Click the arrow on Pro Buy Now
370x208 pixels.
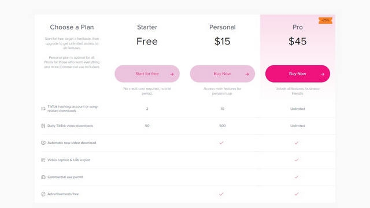tap(323, 74)
